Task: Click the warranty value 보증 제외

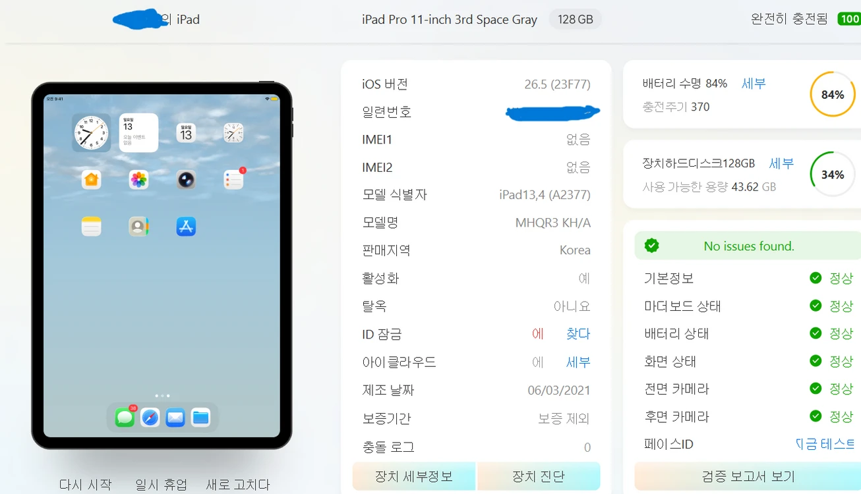Action: 564,418
